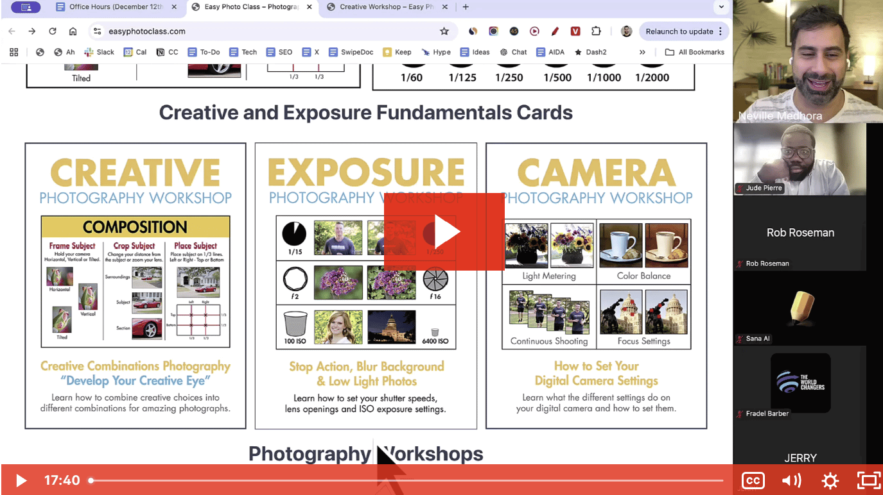
Task: Click the red circular play extension icon
Action: [x=534, y=31]
